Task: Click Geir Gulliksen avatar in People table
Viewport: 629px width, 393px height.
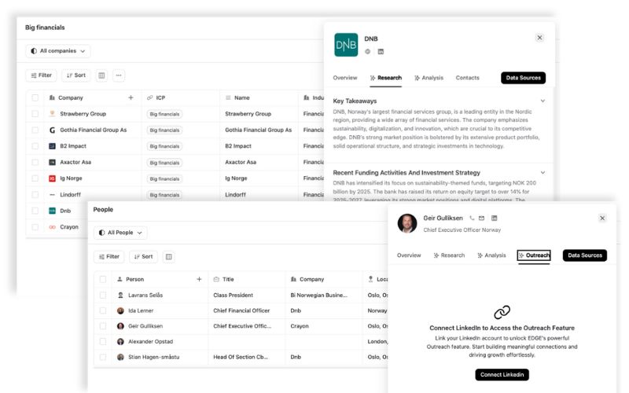Action: point(120,326)
